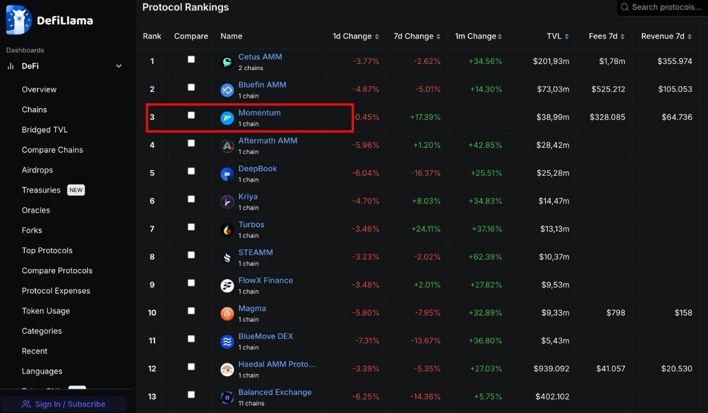Tick the compare checkbox for DeepBook
Viewport: 708px width, 413px height.
(191, 171)
